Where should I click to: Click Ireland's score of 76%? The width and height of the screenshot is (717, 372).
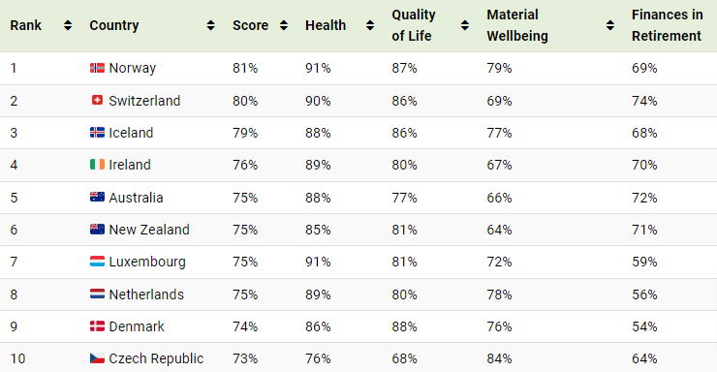pyautogui.click(x=245, y=165)
